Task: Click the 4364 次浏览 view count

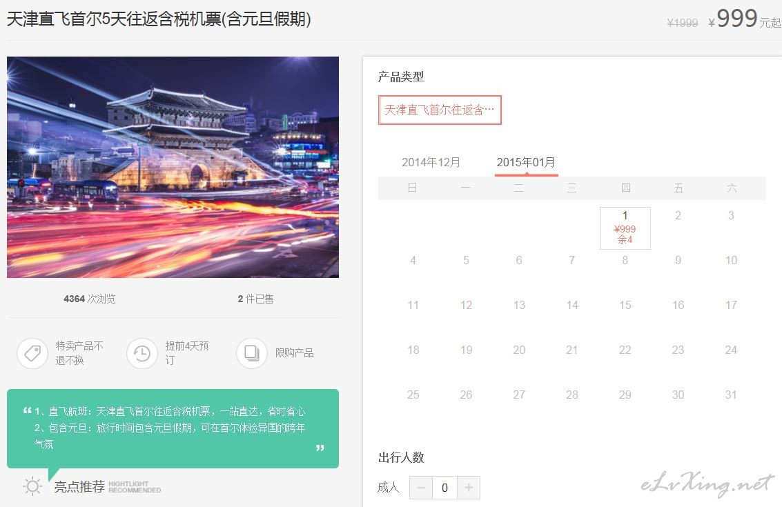Action: 90,299
